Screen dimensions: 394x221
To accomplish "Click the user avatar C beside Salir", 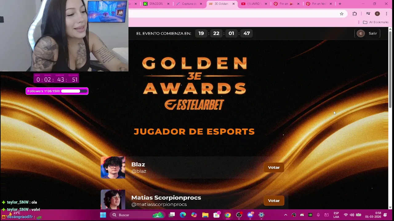I will [x=360, y=33].
